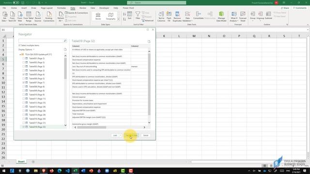Open the Load button dropdown arrow
This screenshot has width=310, height=174.
click(120, 135)
